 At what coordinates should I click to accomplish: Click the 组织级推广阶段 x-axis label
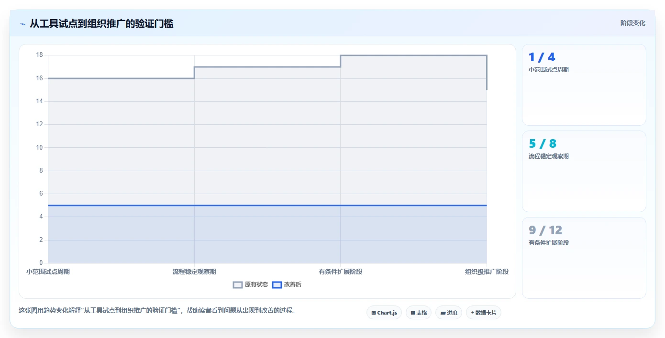point(487,272)
